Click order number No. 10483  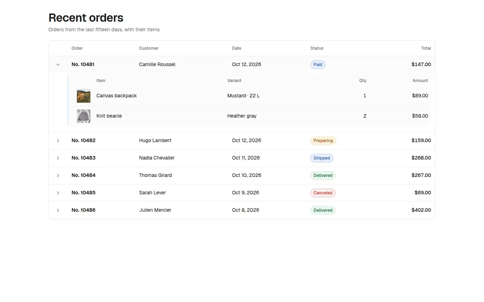point(83,158)
